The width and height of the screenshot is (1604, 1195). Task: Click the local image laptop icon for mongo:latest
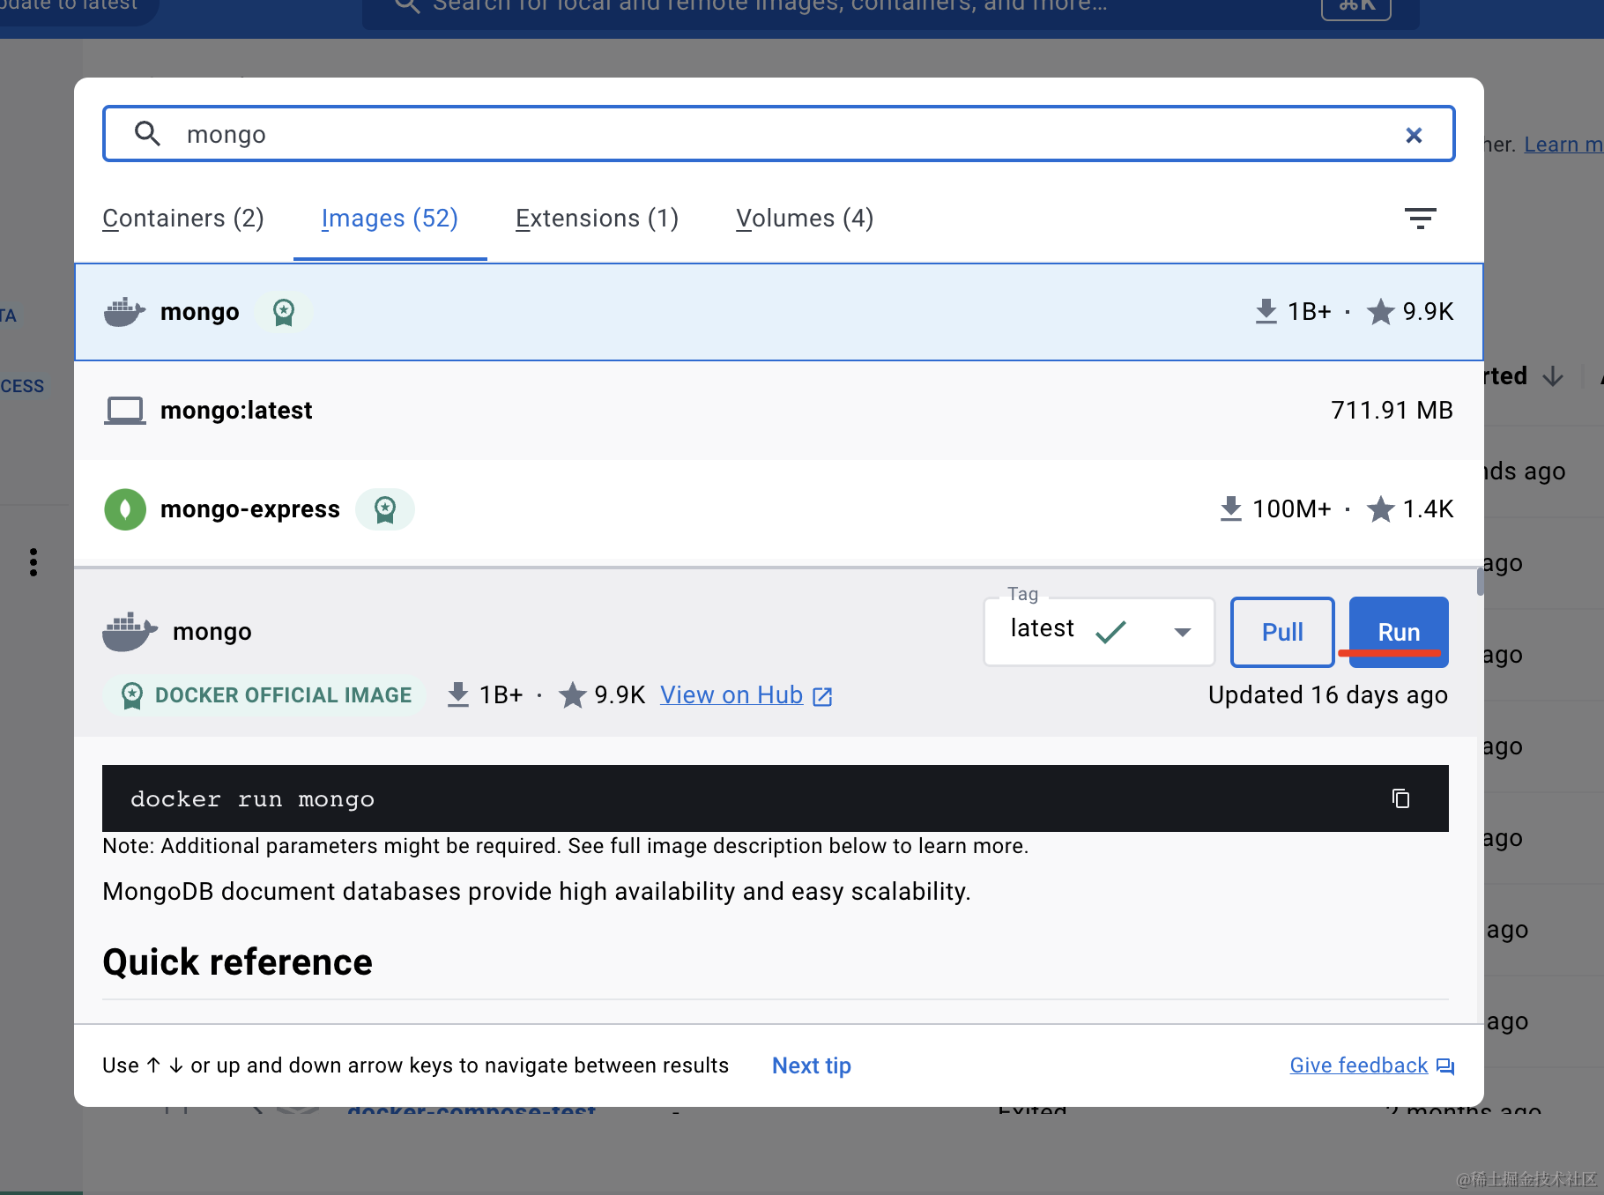point(124,411)
